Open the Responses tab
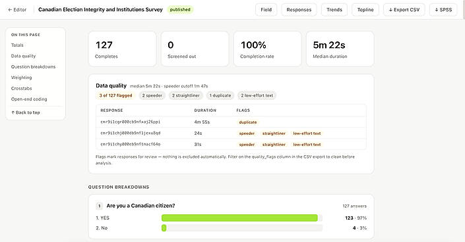Viewport: 465px width, 242px height. tap(299, 10)
